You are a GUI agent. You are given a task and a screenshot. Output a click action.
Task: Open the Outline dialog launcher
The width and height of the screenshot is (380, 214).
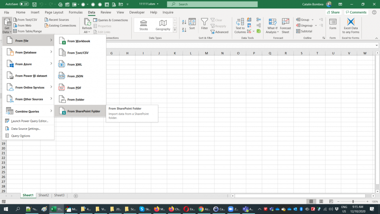point(323,38)
